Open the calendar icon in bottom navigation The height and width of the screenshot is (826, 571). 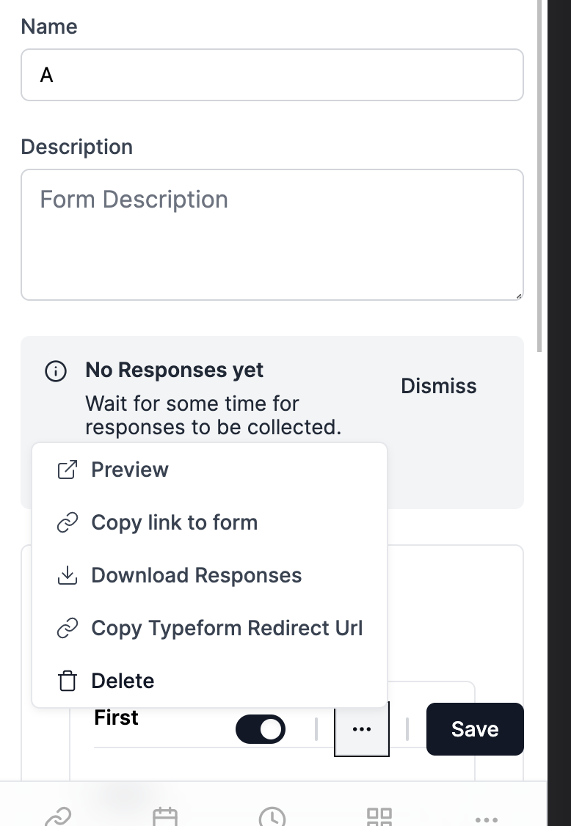165,818
